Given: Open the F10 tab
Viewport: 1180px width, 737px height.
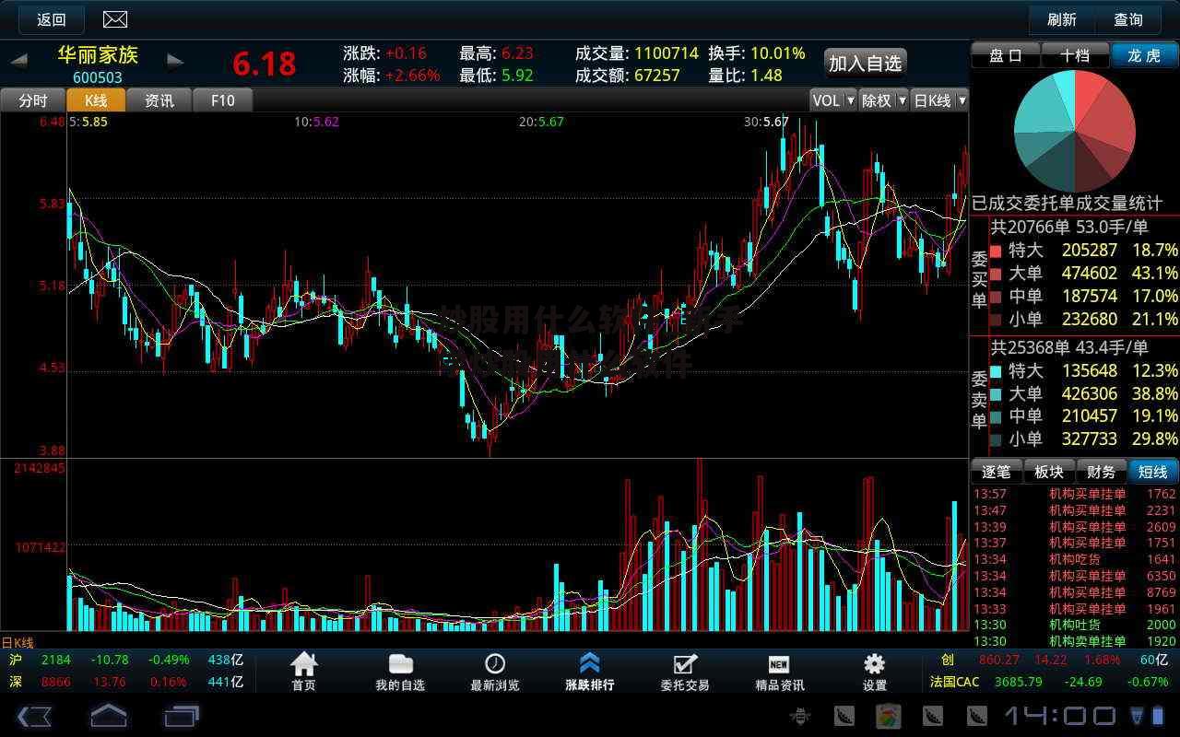Looking at the screenshot, I should coord(222,99).
